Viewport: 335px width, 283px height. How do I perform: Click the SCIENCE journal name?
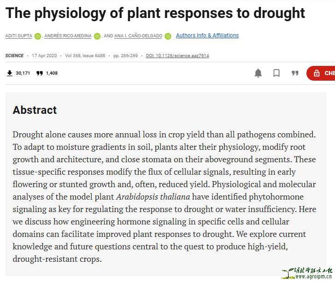click(x=14, y=56)
